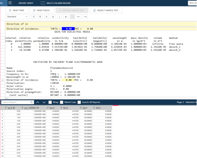Click Mur1 cell in row 5
197x158 pixels.
click(x=102, y=124)
